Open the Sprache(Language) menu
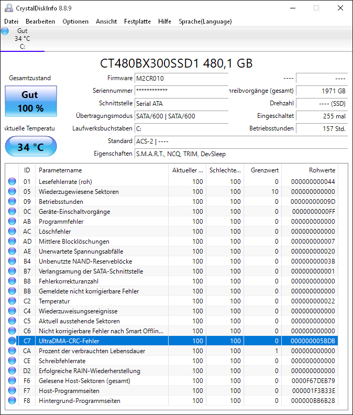Screen dimensions: 353x415 (205, 21)
